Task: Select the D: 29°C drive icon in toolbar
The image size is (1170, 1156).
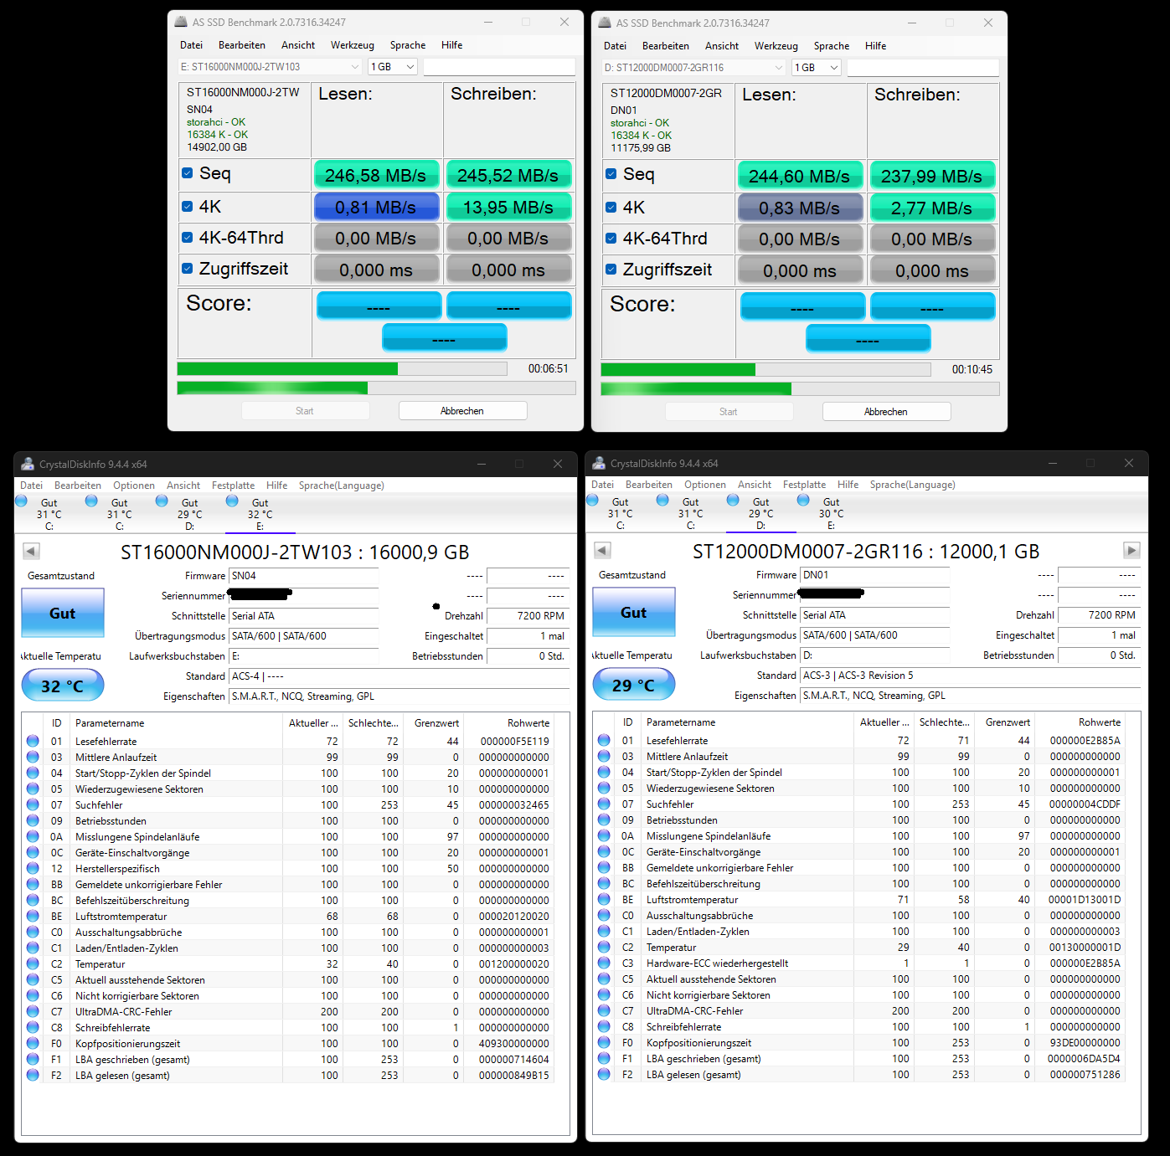Action: click(733, 501)
